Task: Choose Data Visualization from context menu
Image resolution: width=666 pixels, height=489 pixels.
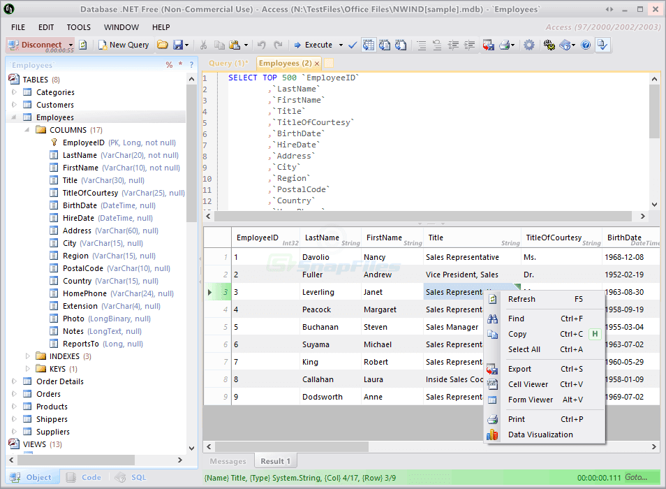Action: pyautogui.click(x=540, y=435)
